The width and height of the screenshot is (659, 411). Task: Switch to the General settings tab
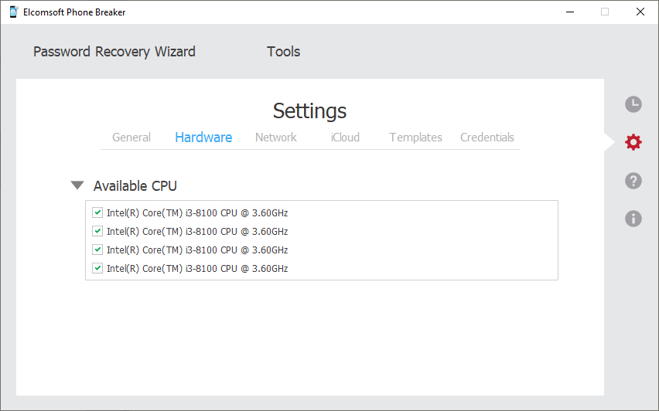tap(131, 138)
